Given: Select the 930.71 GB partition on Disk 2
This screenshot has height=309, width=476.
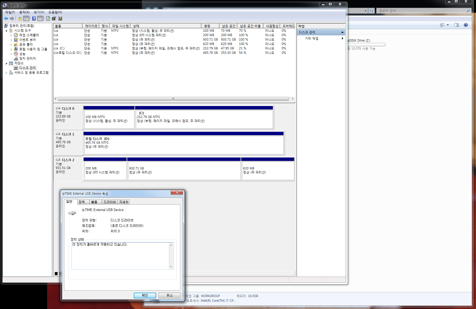Looking at the screenshot, I should [x=184, y=169].
